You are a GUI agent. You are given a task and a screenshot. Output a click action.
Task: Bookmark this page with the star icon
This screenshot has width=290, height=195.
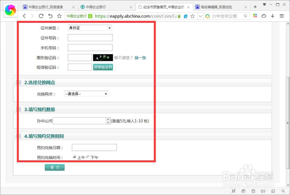point(193,16)
